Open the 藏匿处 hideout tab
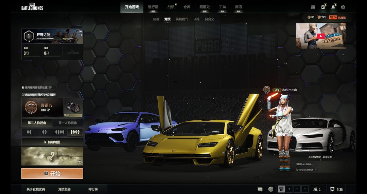367x194 pixels. 205,7
